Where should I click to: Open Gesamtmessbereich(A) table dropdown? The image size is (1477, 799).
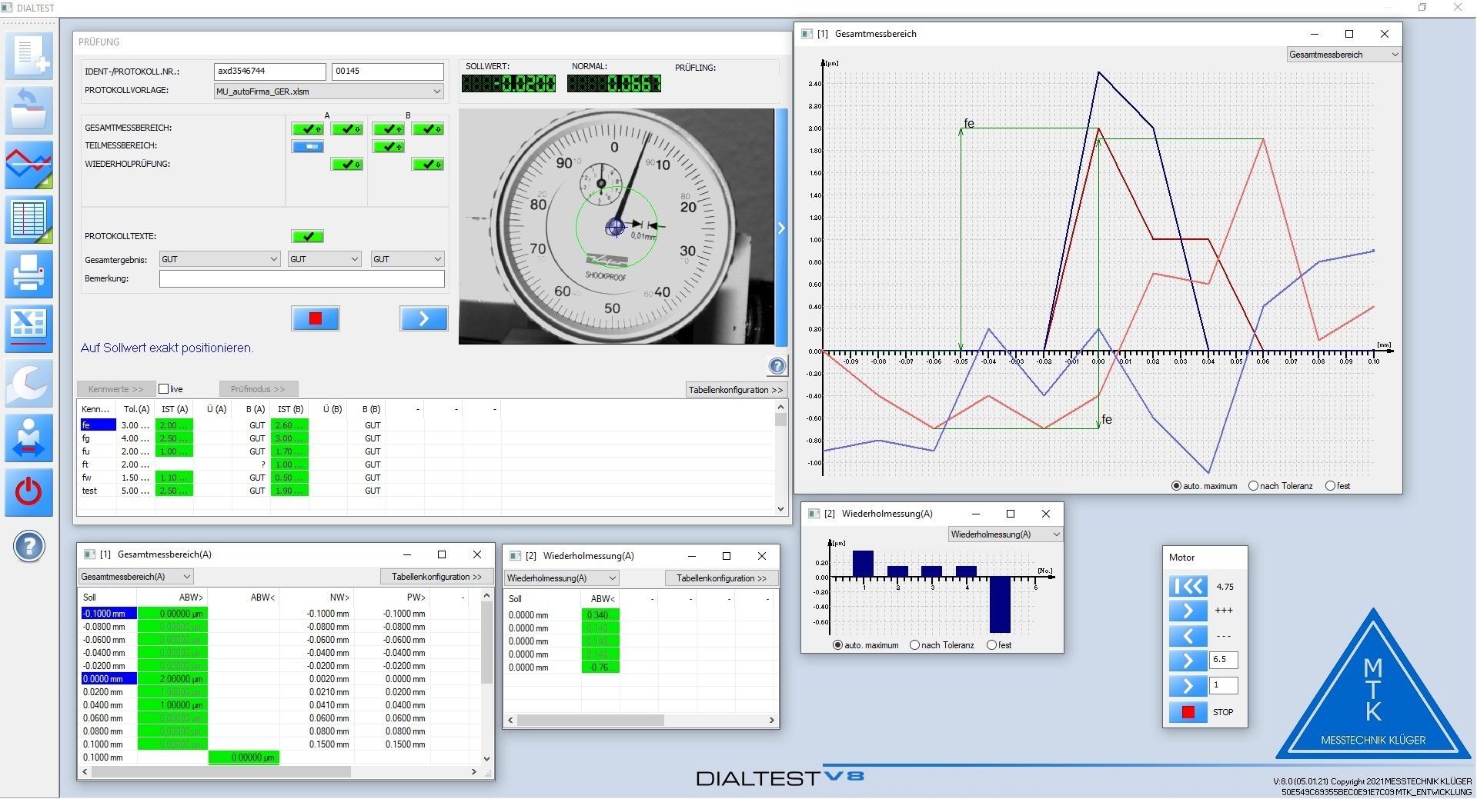tap(135, 577)
